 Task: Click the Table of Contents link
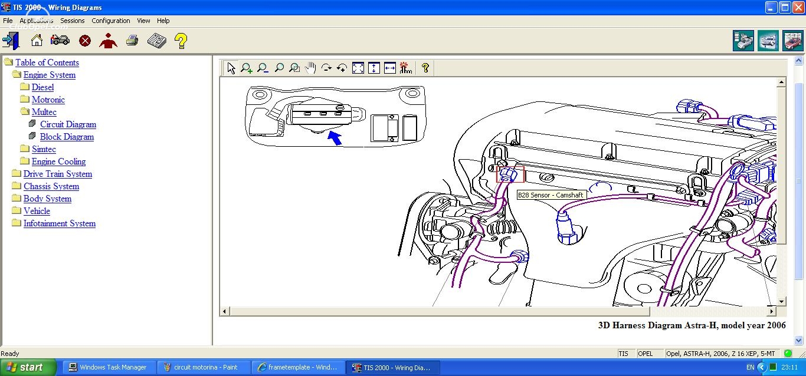tap(47, 62)
